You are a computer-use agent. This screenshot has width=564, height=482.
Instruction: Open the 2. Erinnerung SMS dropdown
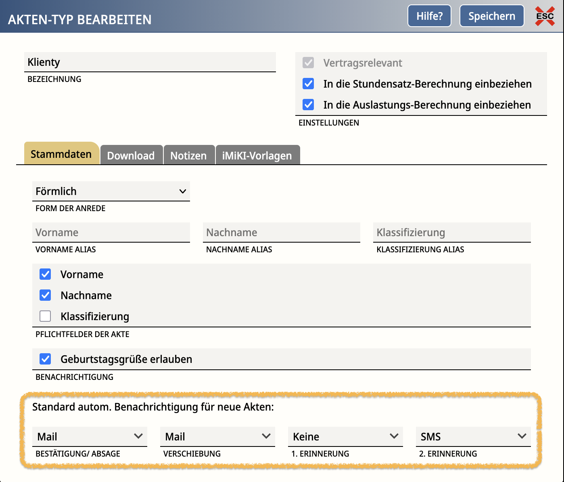pyautogui.click(x=473, y=436)
